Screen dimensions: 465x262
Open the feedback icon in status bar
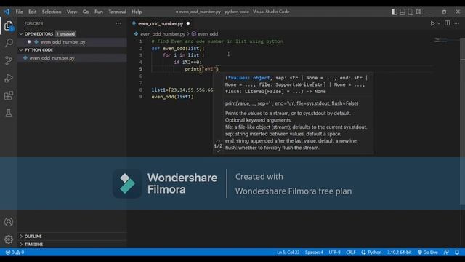[x=446, y=253]
